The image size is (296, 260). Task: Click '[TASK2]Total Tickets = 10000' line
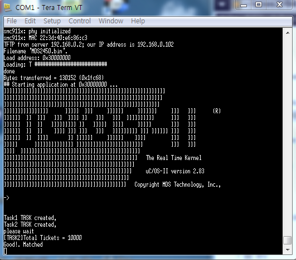coord(43,238)
